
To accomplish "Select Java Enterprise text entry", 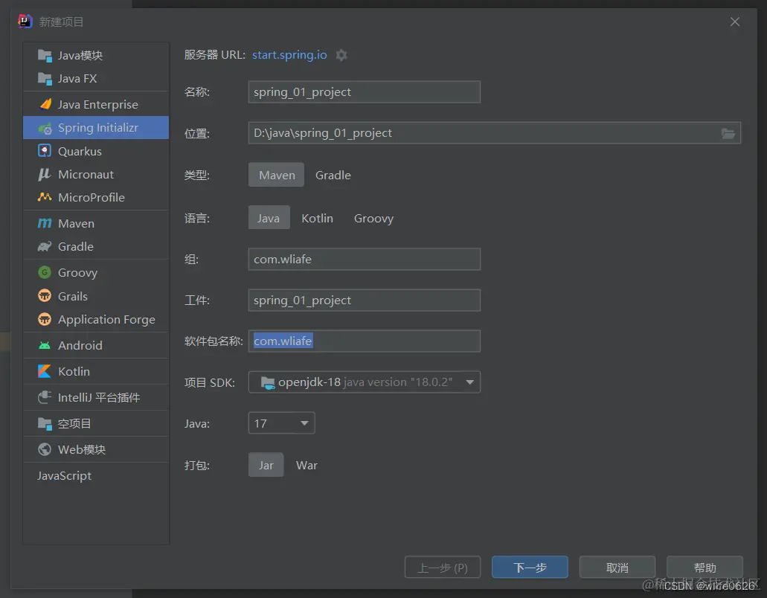I will tap(98, 105).
